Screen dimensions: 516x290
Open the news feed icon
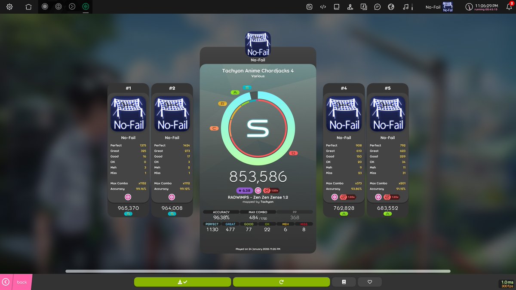pos(309,7)
